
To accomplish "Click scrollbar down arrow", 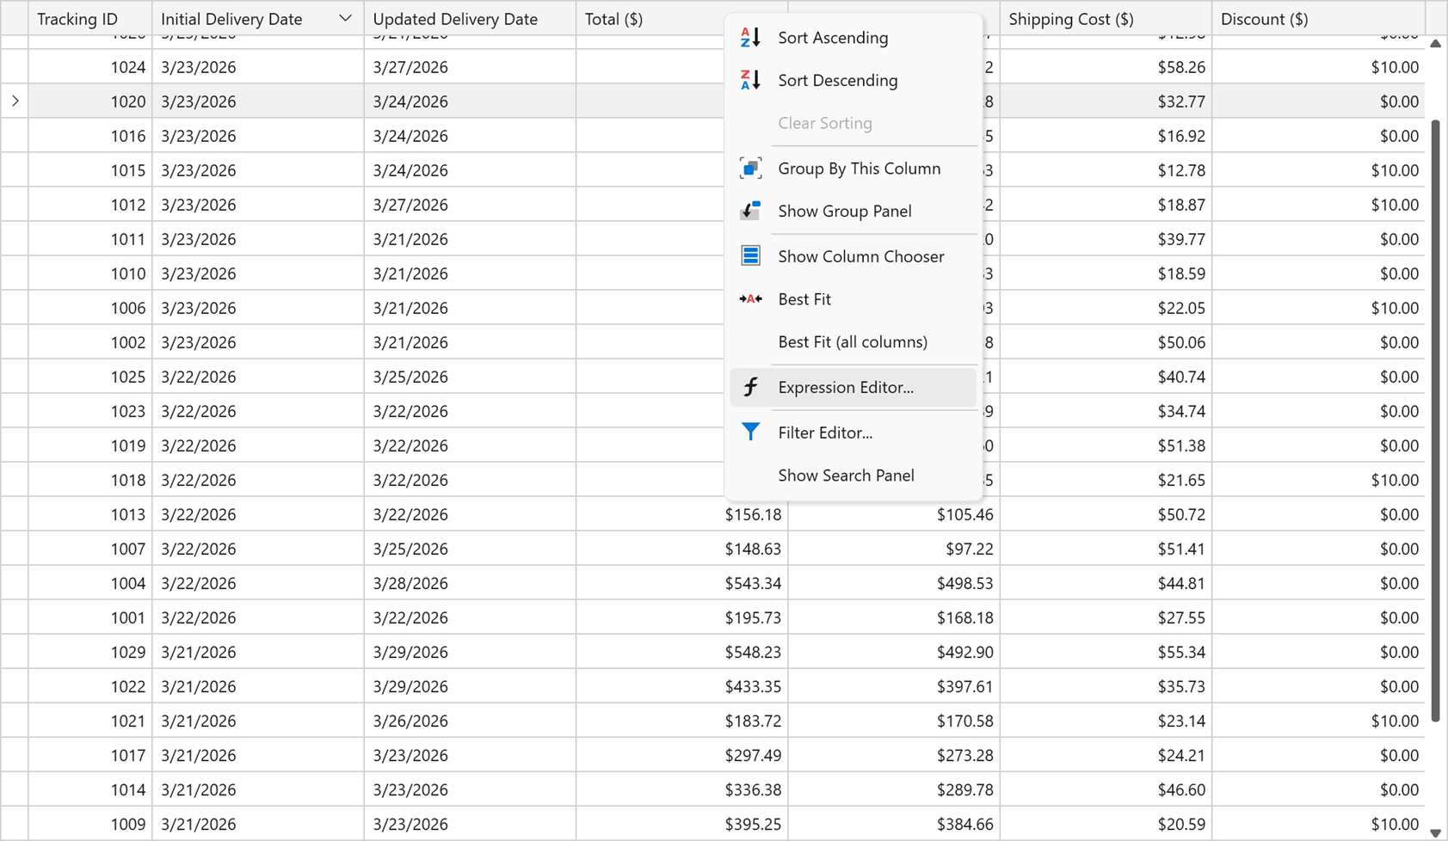I will click(1435, 832).
